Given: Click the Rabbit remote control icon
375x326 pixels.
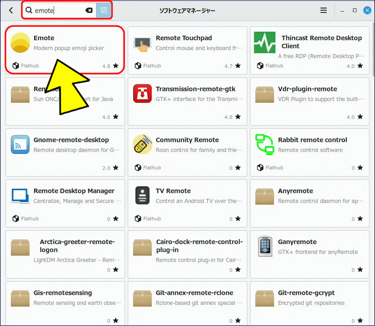Looking at the screenshot, I should point(264,144).
